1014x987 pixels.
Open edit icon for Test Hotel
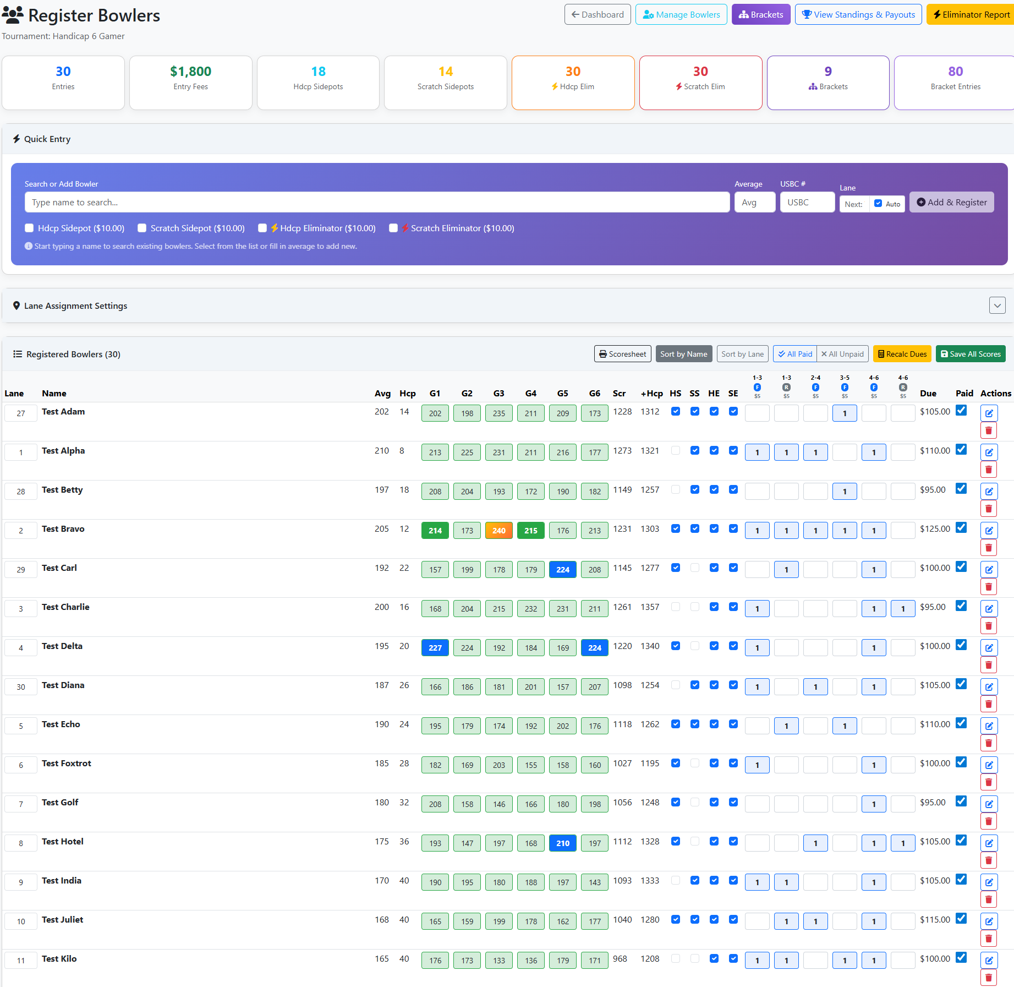pos(989,843)
